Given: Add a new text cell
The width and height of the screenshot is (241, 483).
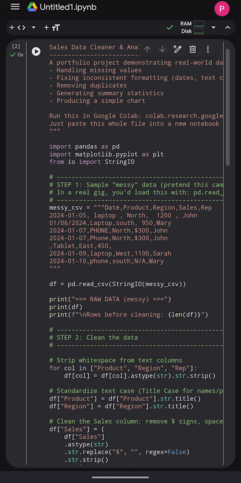Looking at the screenshot, I should [52, 28].
